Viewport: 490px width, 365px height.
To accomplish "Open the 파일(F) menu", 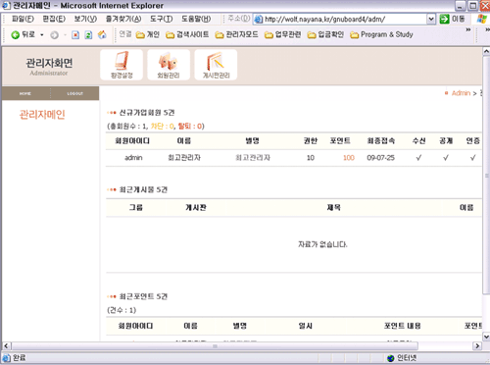I will [23, 19].
